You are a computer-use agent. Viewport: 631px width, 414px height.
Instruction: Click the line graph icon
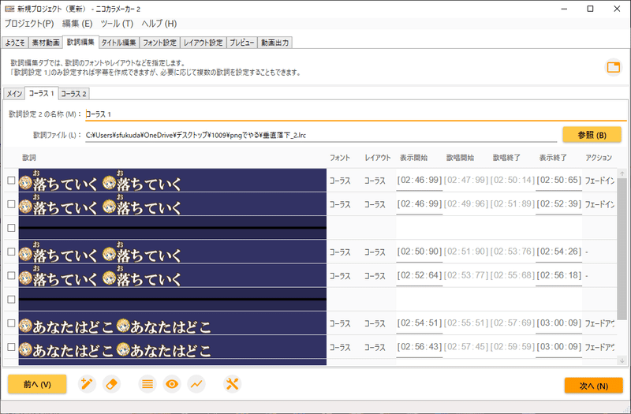(x=196, y=384)
